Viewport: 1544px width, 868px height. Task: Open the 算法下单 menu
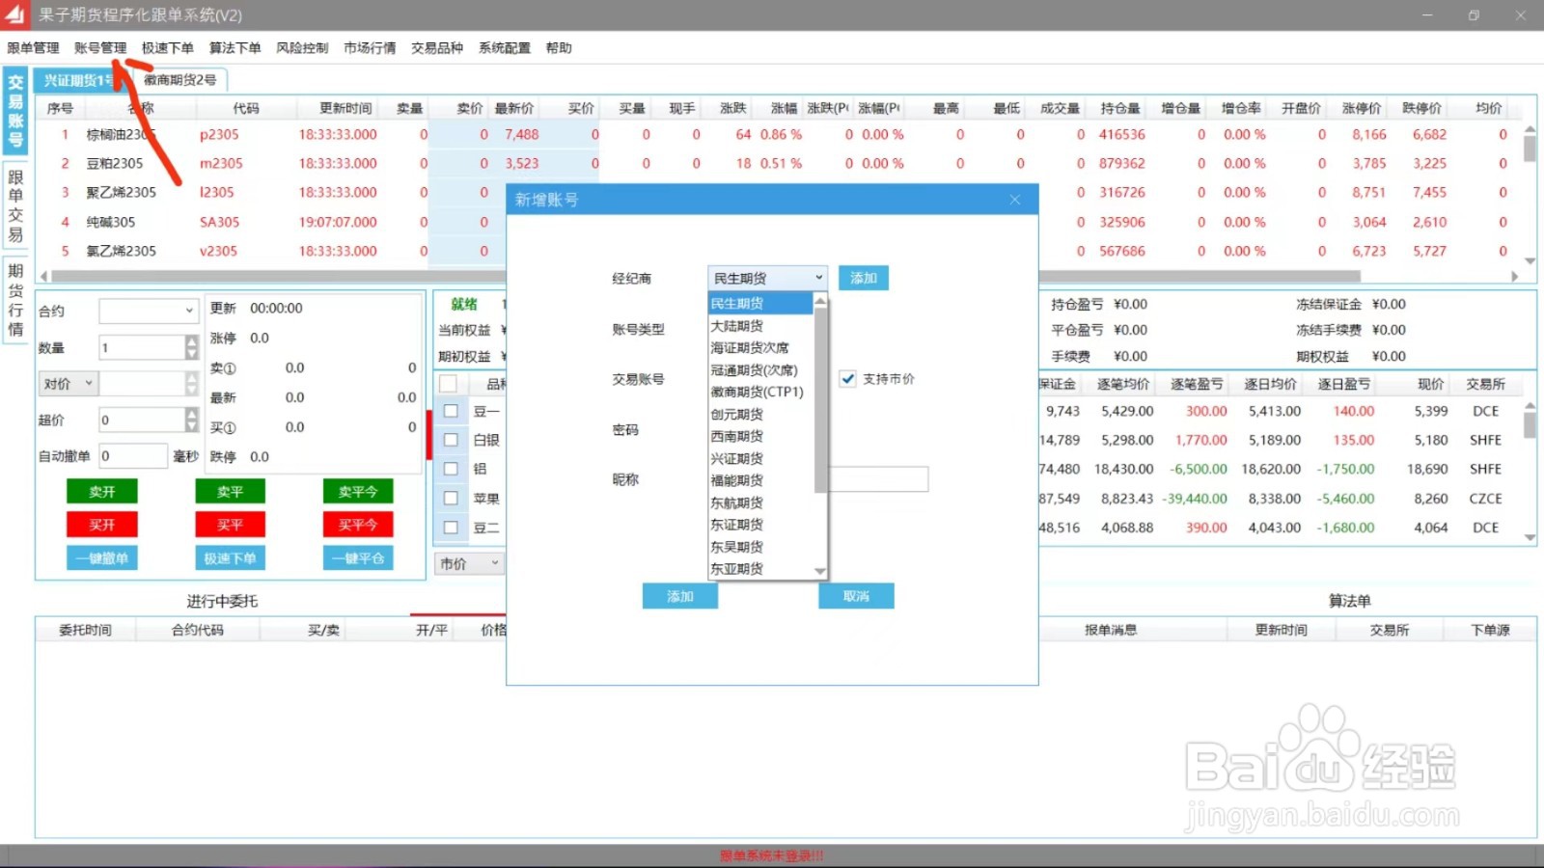coord(235,47)
